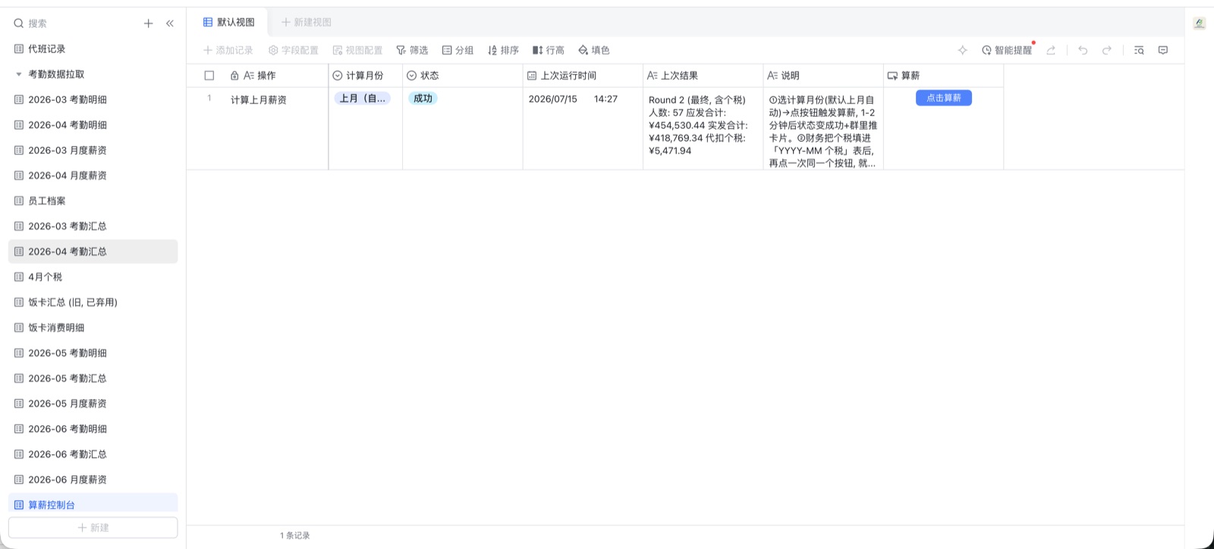Open 2026-03 考勤明细 in sidebar
The image size is (1214, 549).
93,99
